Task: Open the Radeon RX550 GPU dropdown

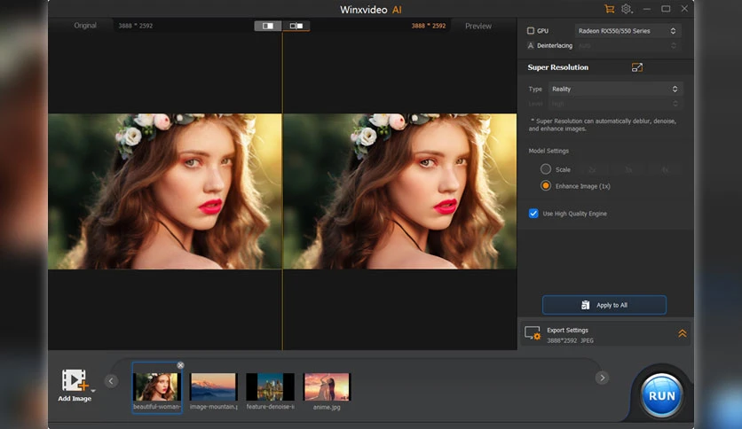Action: click(628, 31)
